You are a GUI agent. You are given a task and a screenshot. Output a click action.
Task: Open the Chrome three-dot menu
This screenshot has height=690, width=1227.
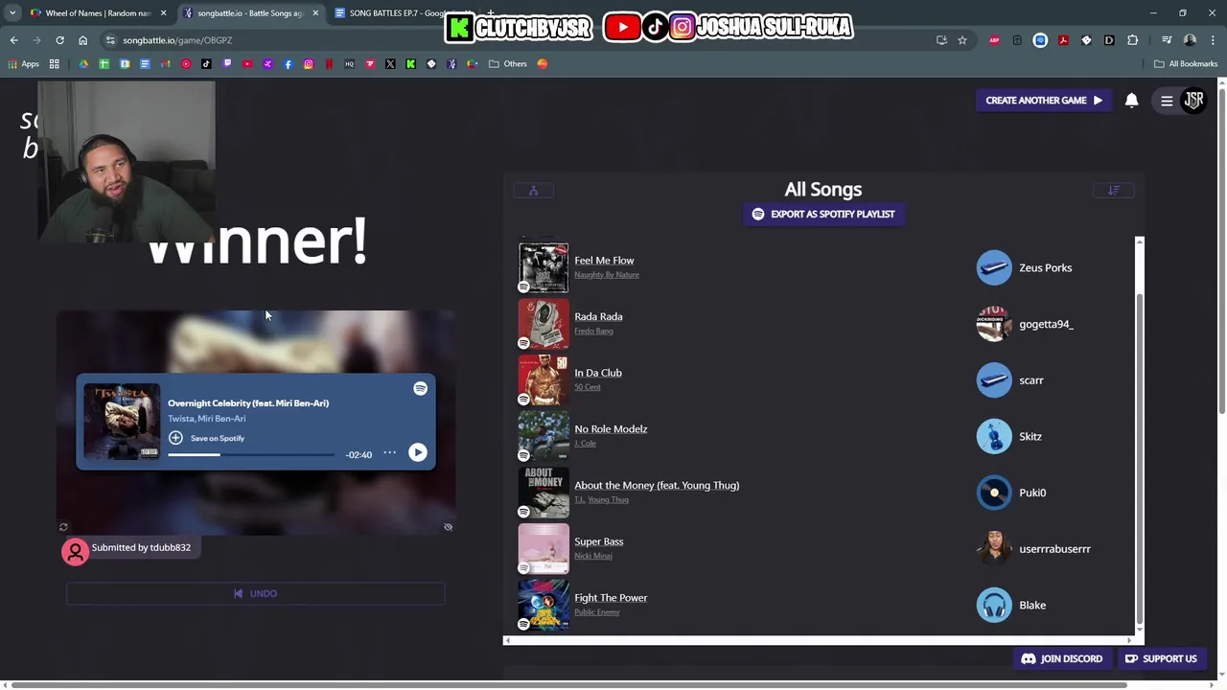(x=1212, y=40)
